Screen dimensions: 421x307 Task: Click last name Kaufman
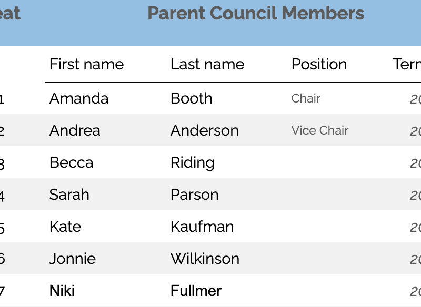pyautogui.click(x=202, y=227)
